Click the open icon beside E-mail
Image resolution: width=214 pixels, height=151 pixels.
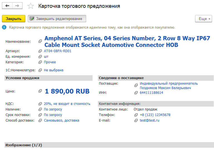[x=136, y=120]
